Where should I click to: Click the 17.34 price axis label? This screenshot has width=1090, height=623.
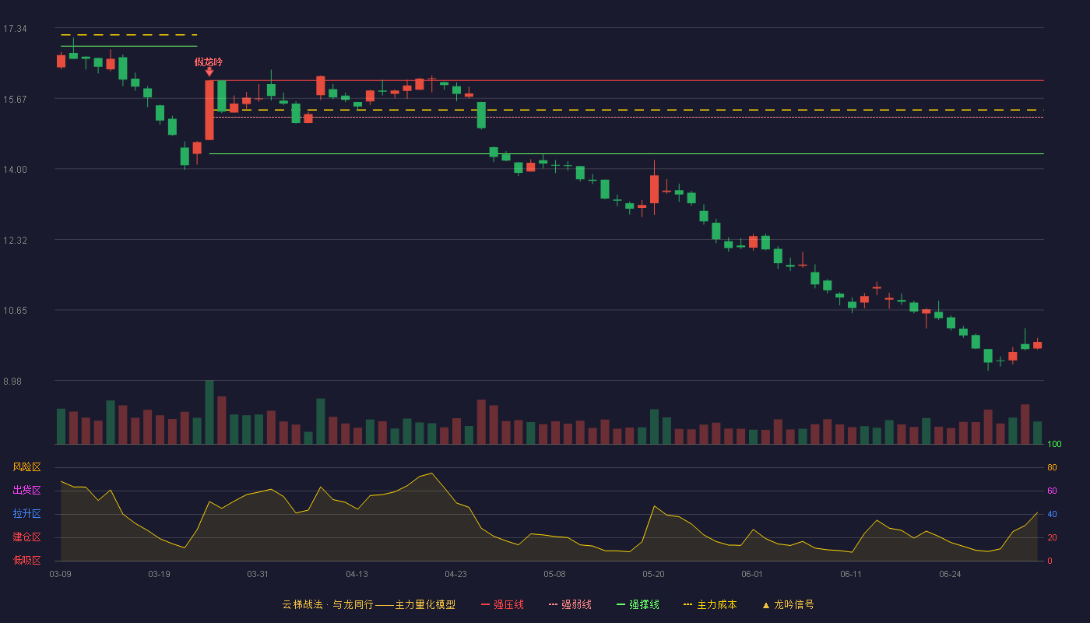click(x=15, y=29)
